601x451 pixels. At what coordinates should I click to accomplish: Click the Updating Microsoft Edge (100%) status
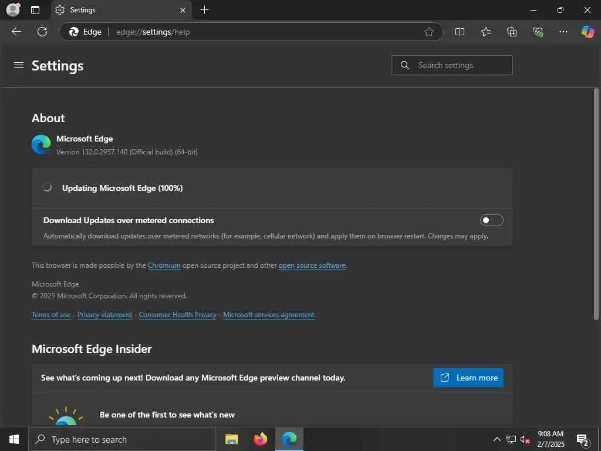pyautogui.click(x=122, y=188)
